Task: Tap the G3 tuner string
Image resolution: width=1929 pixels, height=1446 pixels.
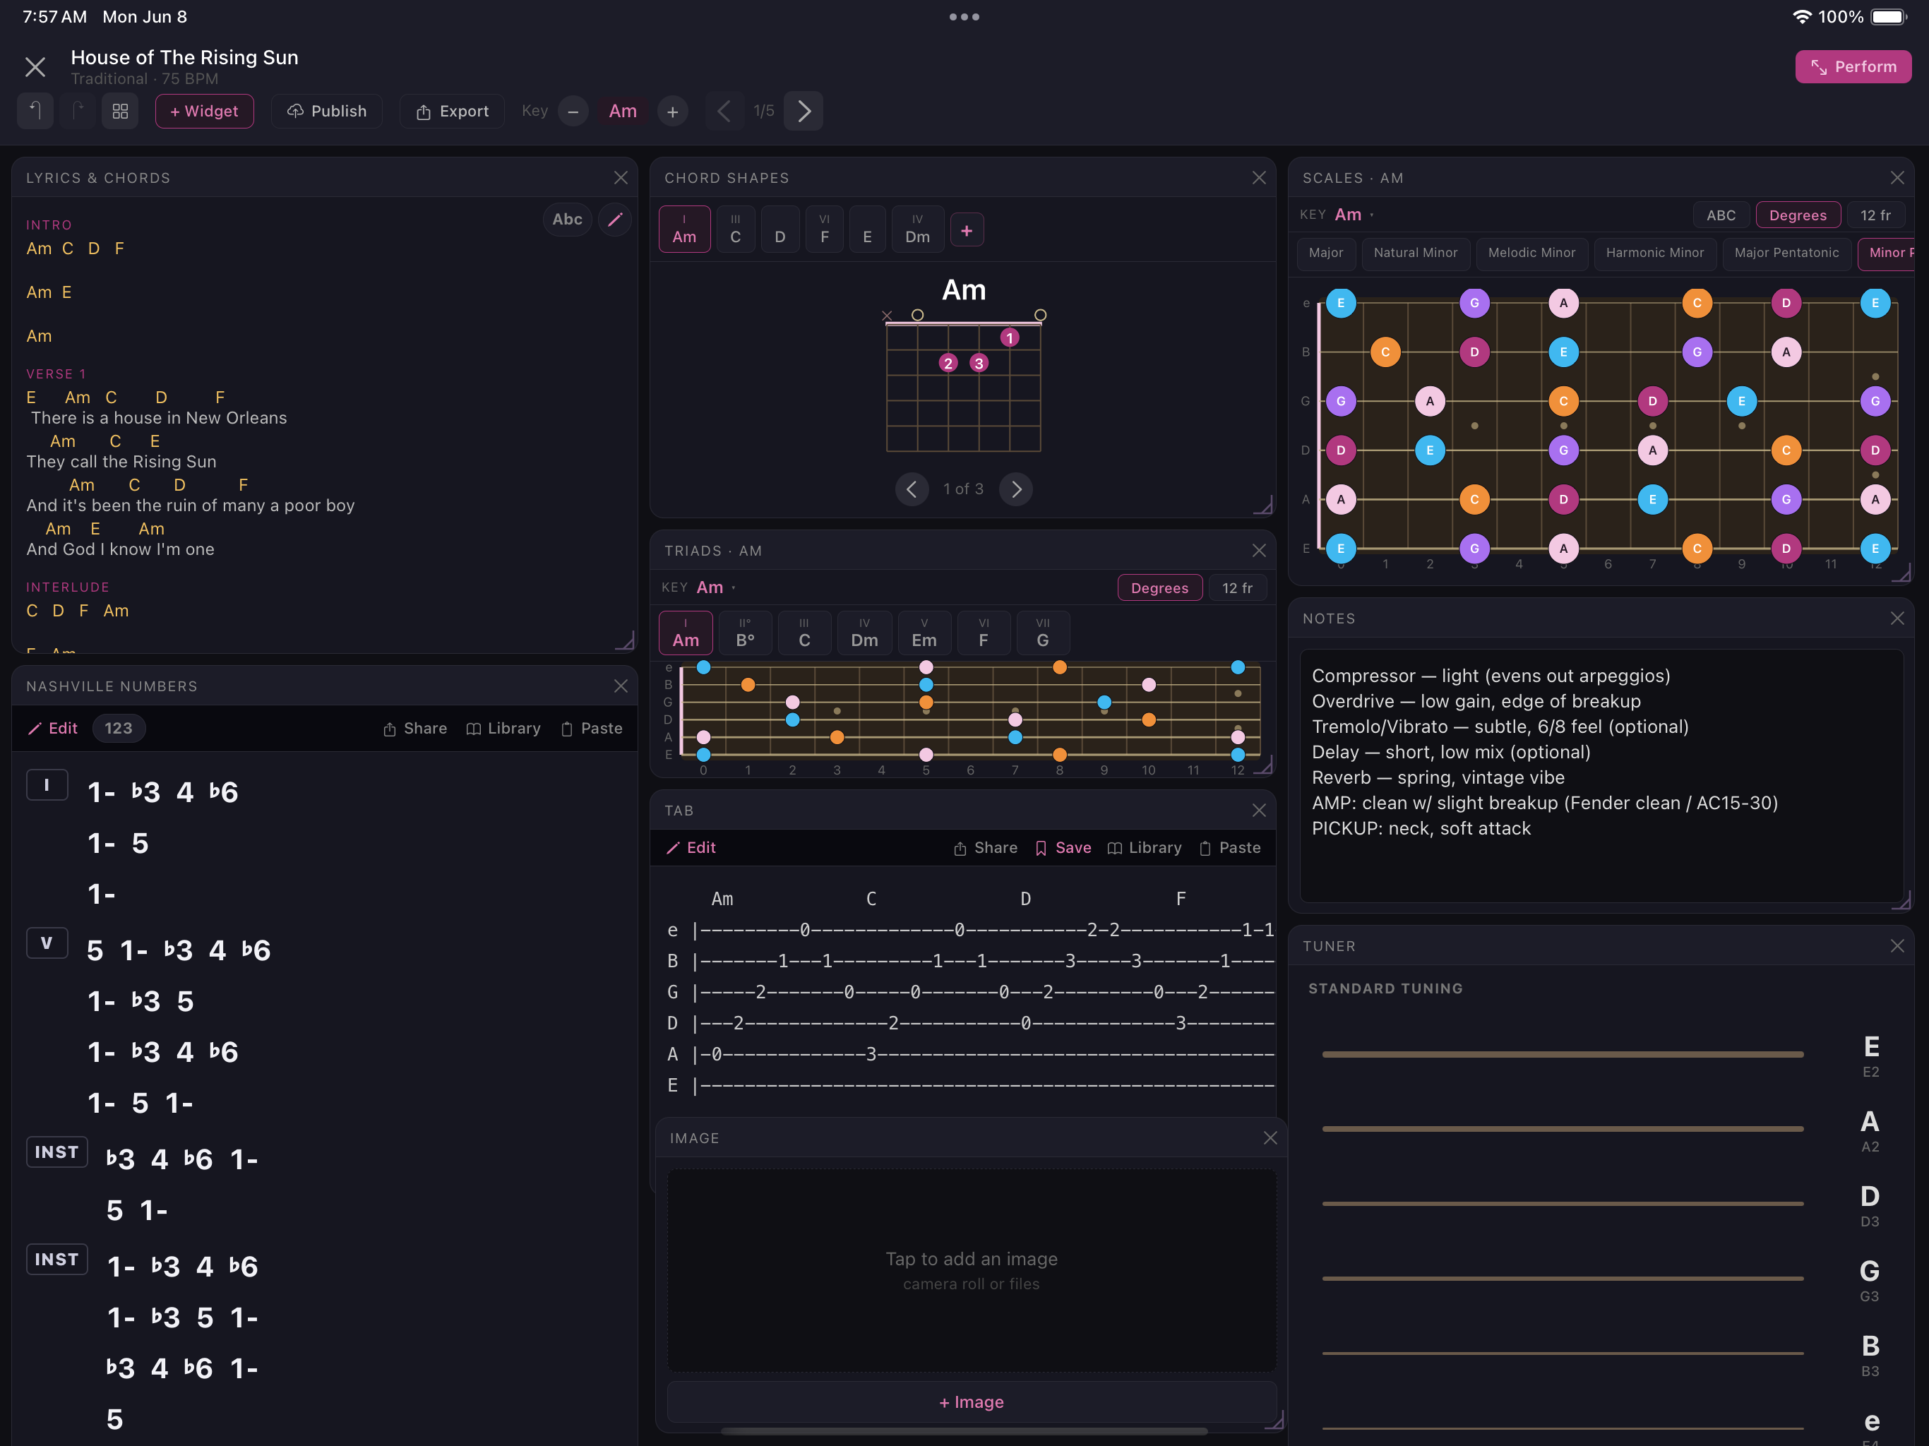Action: tap(1562, 1279)
